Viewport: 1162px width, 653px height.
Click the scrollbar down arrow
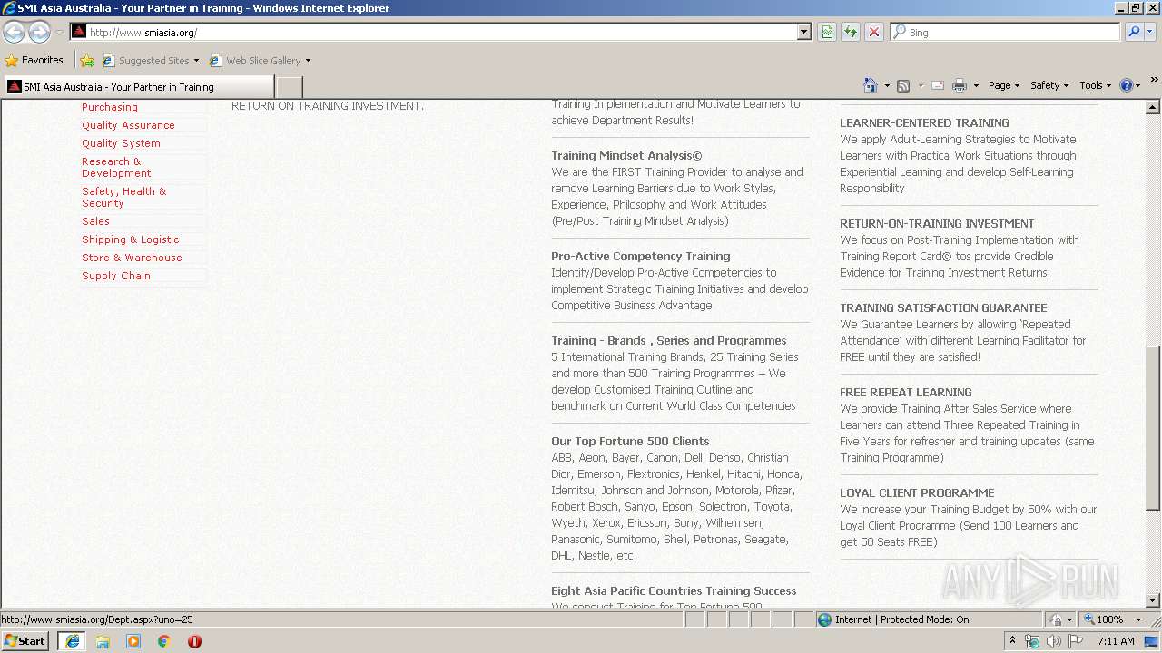click(1153, 600)
